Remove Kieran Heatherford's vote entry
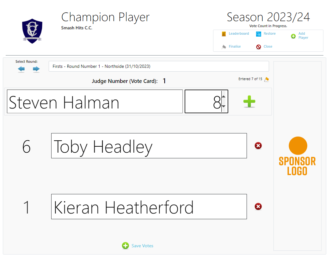The width and height of the screenshot is (331, 258). (x=258, y=206)
